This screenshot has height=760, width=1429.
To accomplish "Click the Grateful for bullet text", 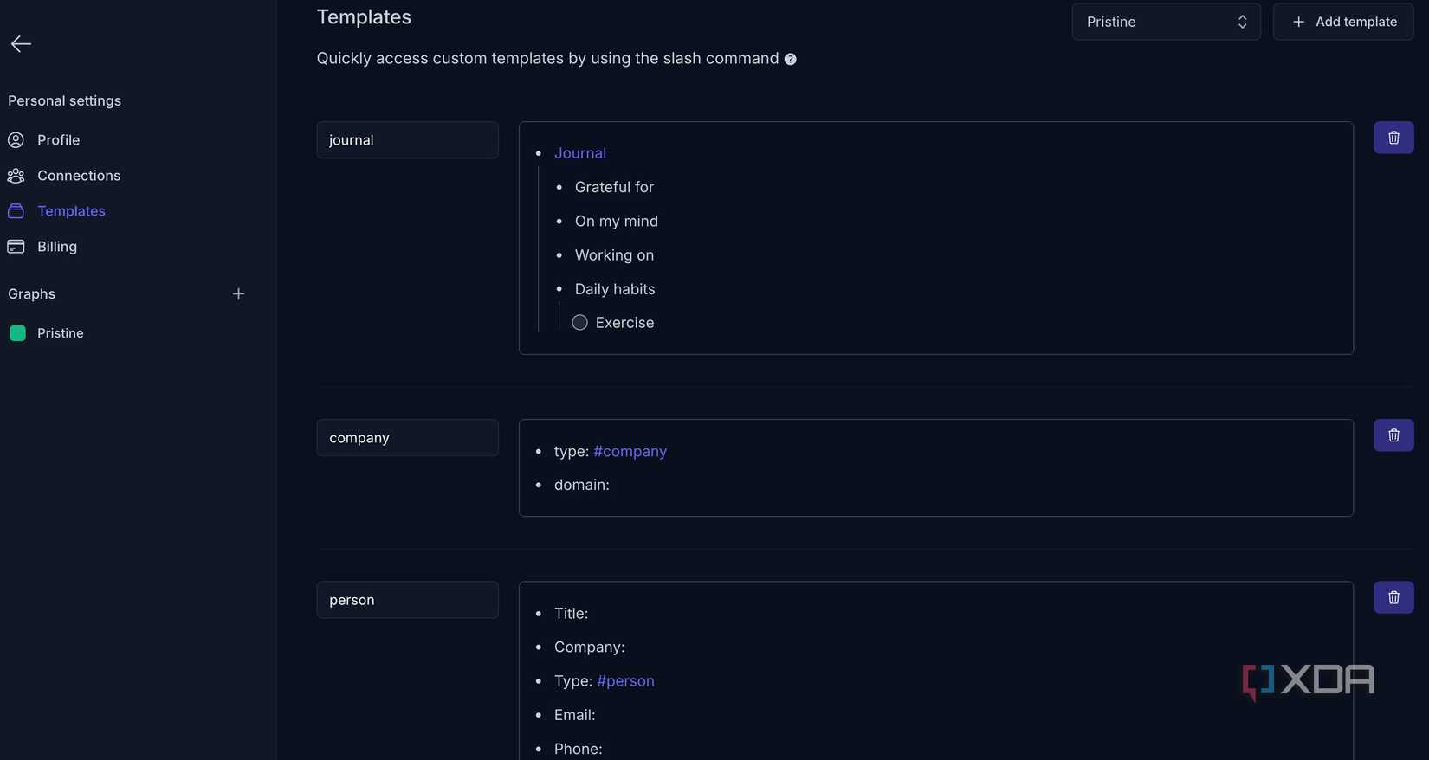I will pyautogui.click(x=614, y=187).
